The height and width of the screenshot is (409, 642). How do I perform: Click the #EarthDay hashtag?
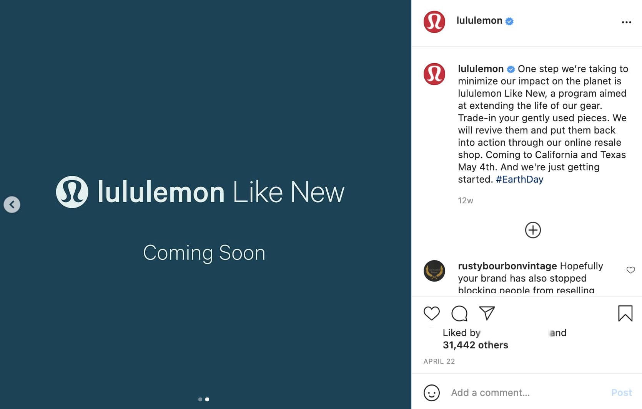coord(519,179)
